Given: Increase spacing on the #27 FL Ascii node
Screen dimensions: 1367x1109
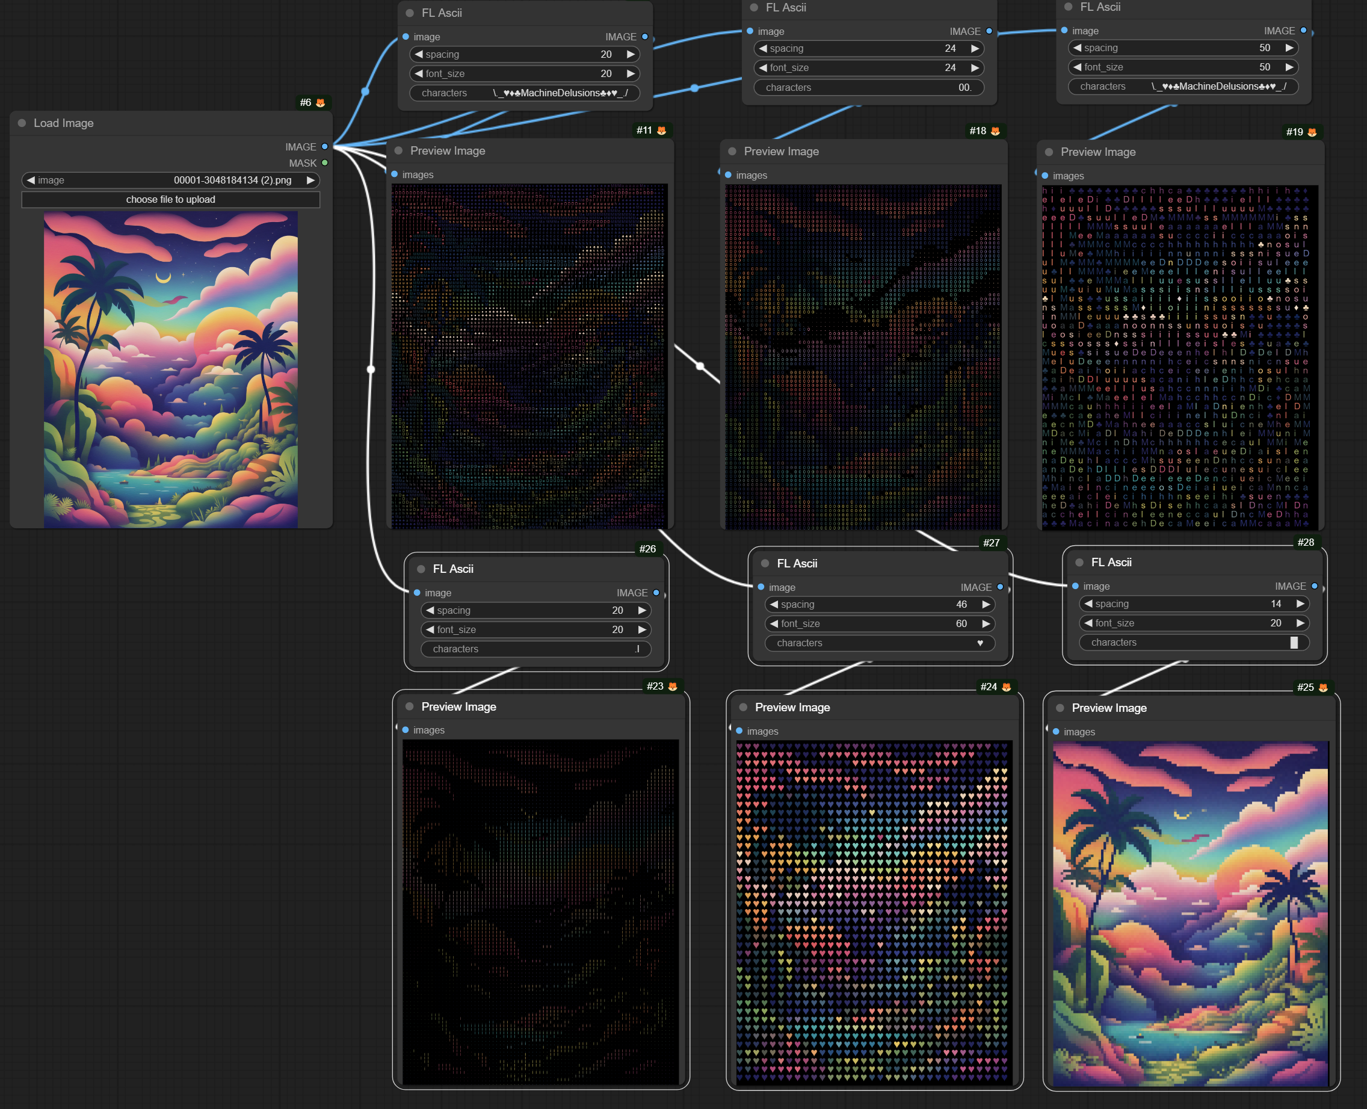Looking at the screenshot, I should 986,604.
